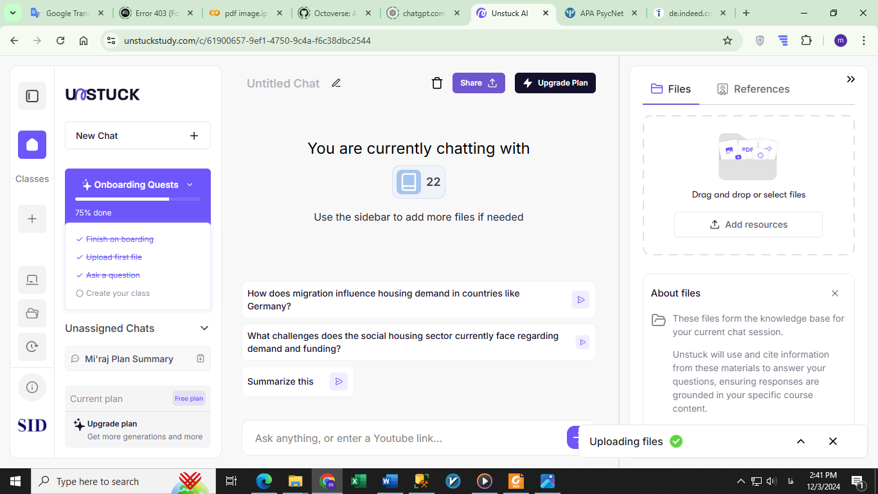Click the Free plan badge
Image resolution: width=878 pixels, height=494 pixels.
[x=189, y=398]
